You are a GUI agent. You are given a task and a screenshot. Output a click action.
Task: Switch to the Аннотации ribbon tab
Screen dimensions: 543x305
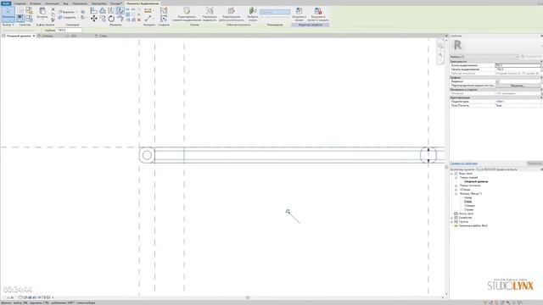click(x=52, y=3)
